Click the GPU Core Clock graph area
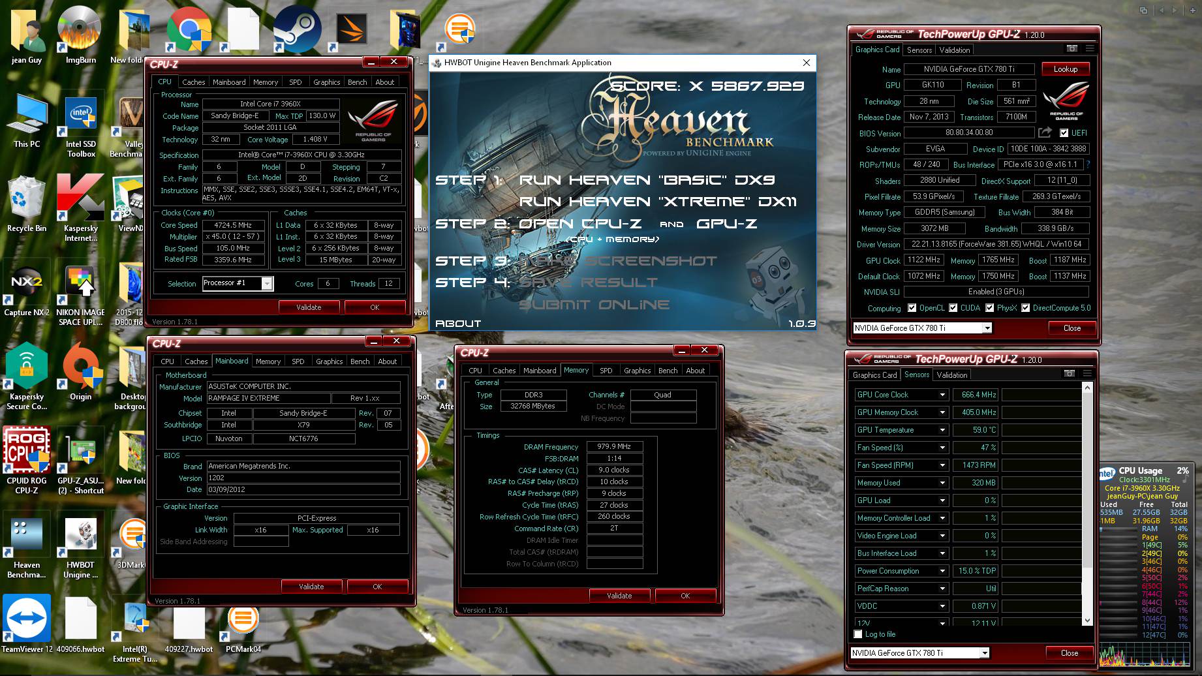Viewport: 1202px width, 676px height. (1041, 395)
